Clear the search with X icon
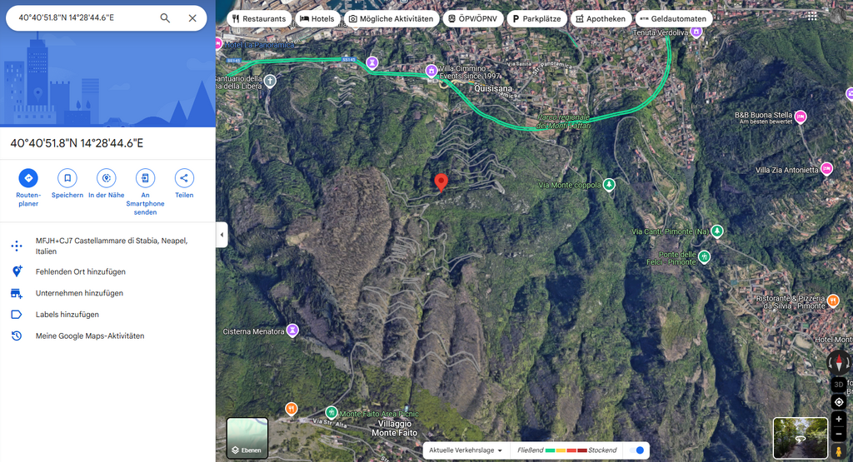853x462 pixels. click(192, 18)
